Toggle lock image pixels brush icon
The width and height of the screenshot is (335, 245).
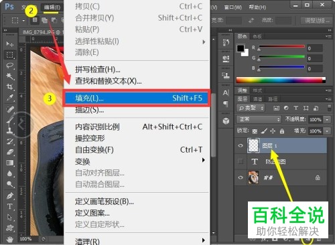point(264,131)
